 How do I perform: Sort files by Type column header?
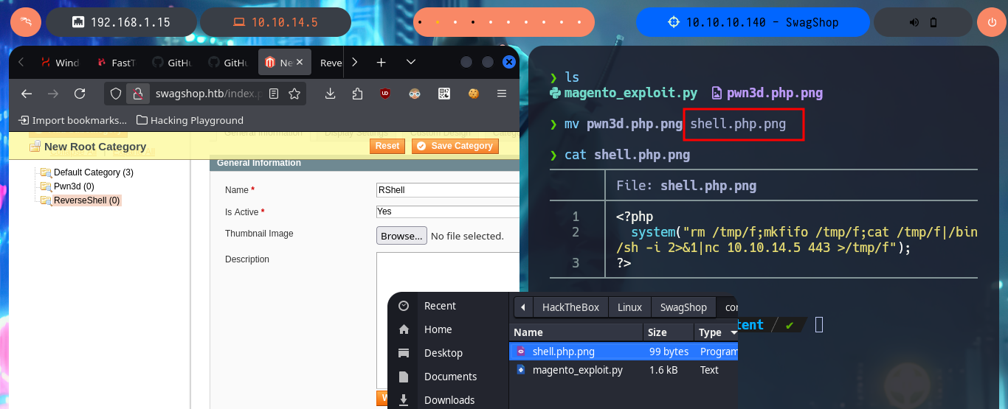pos(716,332)
